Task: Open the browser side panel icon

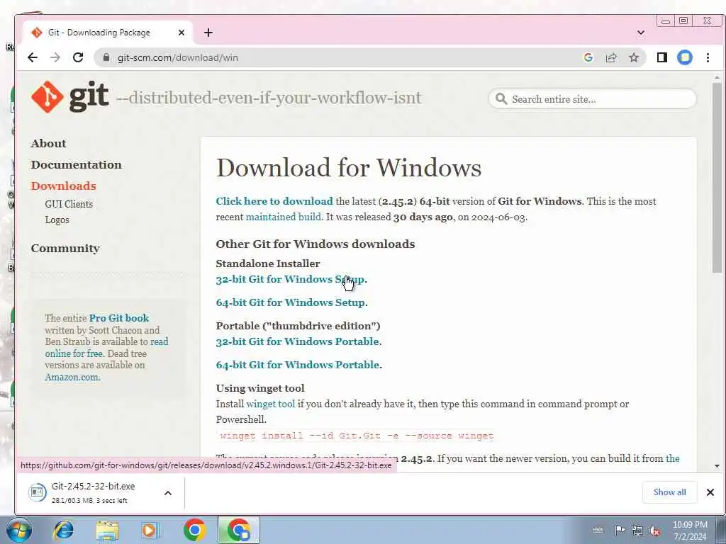Action: tap(662, 57)
